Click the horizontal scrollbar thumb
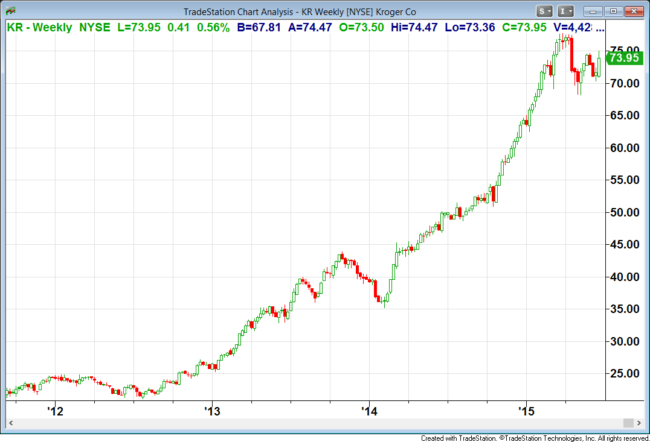 tap(628, 423)
